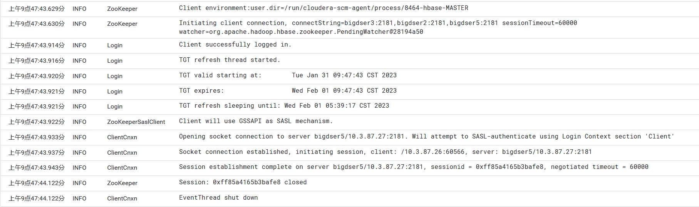
Task: Click the 'Opening socket connection to server' entry
Action: pos(427,137)
